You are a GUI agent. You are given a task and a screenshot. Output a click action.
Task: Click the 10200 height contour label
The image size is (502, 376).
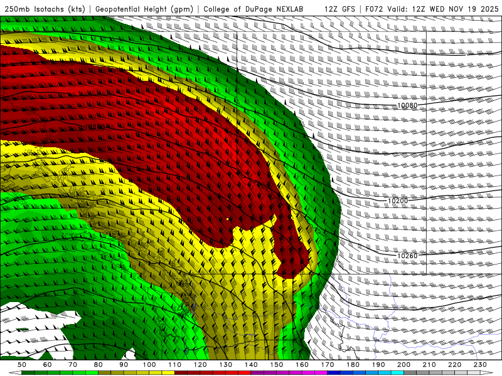(x=398, y=201)
